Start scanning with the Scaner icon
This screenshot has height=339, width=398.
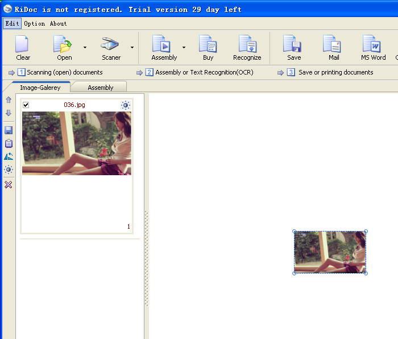tap(110, 45)
